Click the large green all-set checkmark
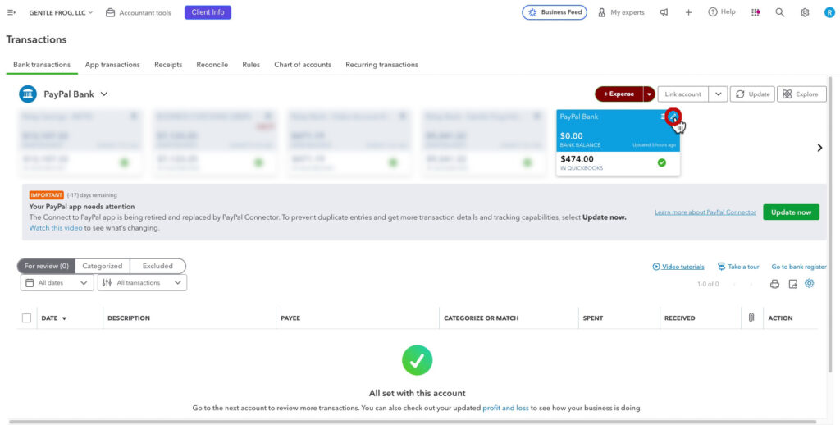This screenshot has height=425, width=840. click(x=418, y=360)
